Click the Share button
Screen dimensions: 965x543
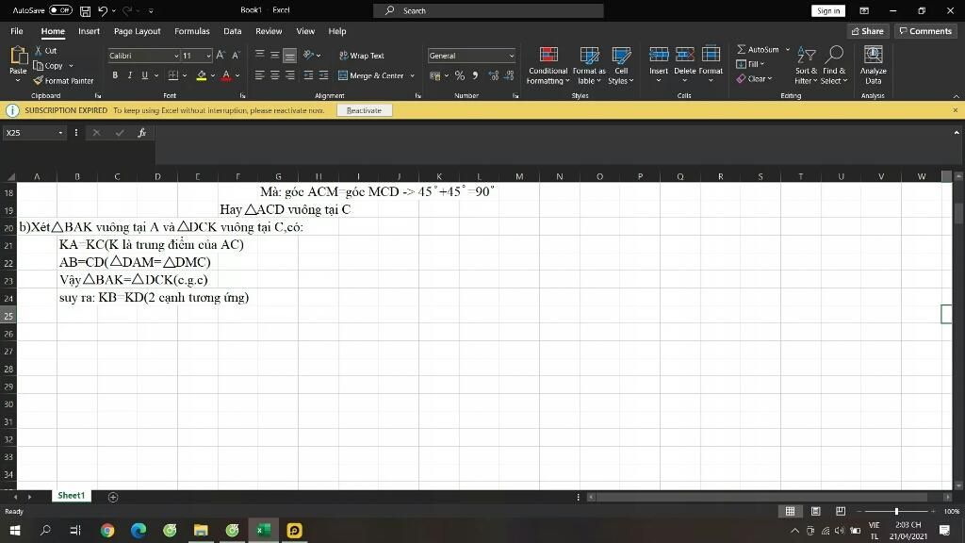(868, 31)
